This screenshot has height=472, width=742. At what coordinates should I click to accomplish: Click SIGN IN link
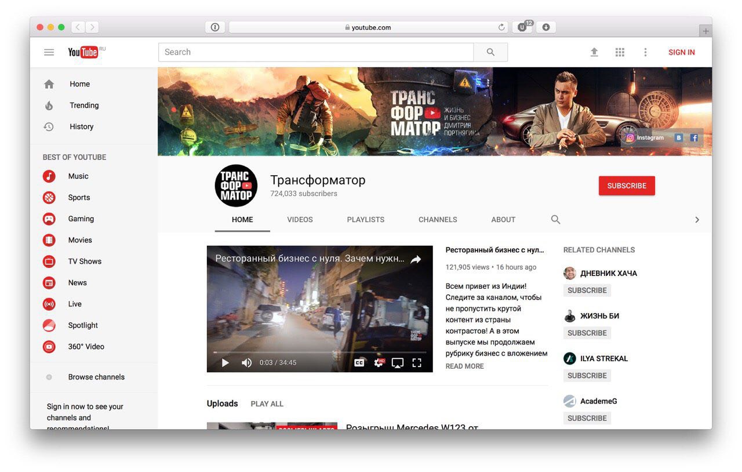pyautogui.click(x=682, y=52)
